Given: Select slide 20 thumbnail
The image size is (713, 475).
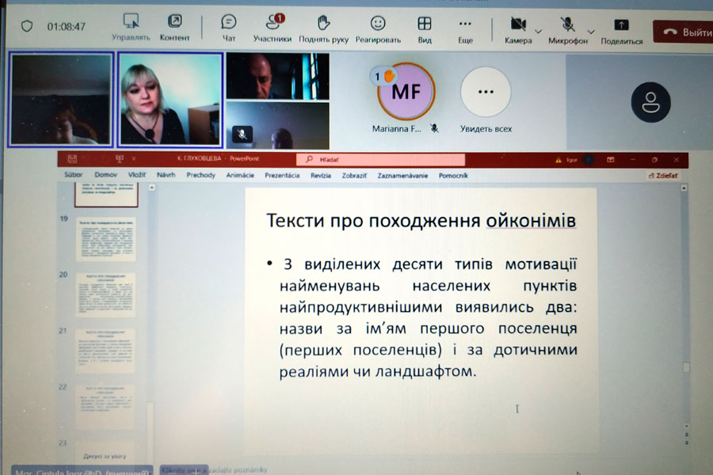Looking at the screenshot, I should click(x=105, y=295).
